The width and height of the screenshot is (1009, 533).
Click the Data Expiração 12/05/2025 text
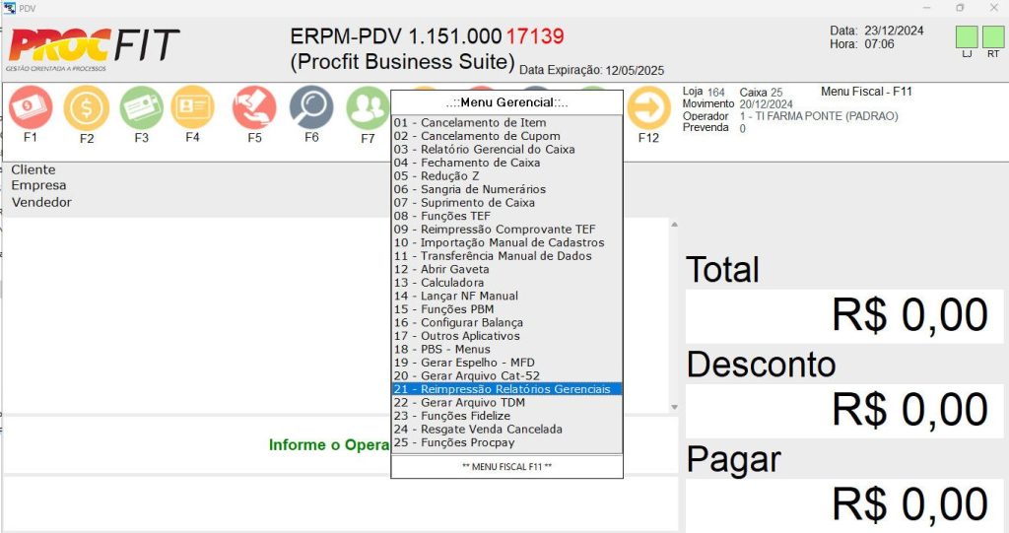coord(592,70)
